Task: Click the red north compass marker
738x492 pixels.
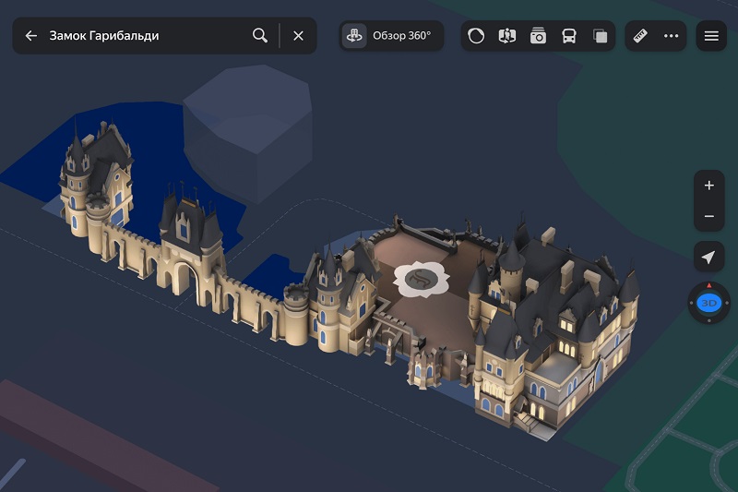Action: pyautogui.click(x=708, y=285)
